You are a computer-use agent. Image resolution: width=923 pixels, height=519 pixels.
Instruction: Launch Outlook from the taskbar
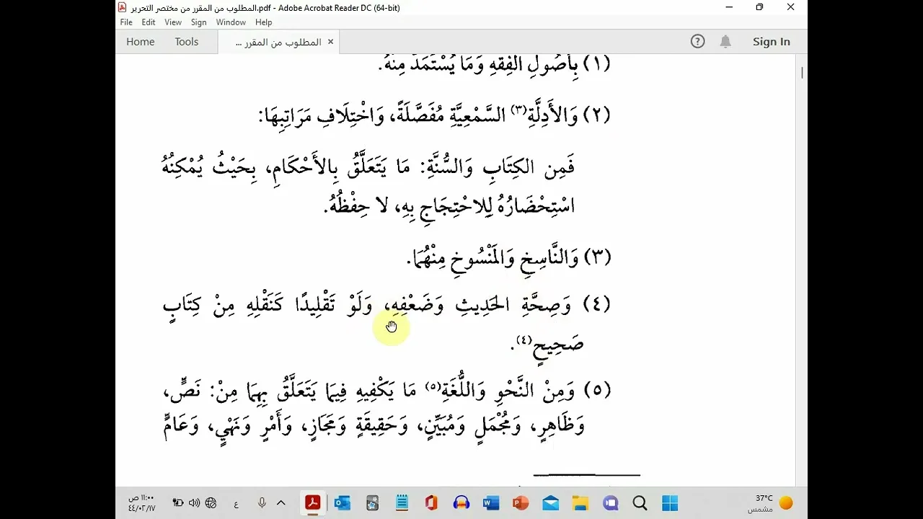(342, 502)
